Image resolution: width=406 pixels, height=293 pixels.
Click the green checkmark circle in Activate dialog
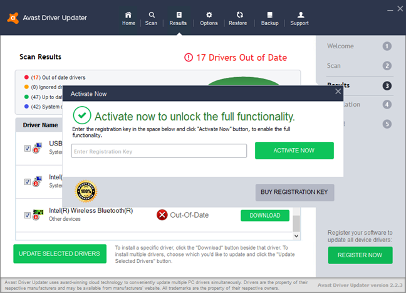point(82,115)
